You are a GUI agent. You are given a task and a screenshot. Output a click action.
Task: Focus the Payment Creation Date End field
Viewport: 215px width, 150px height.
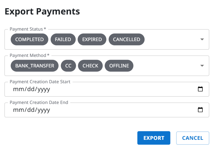tap(99, 110)
